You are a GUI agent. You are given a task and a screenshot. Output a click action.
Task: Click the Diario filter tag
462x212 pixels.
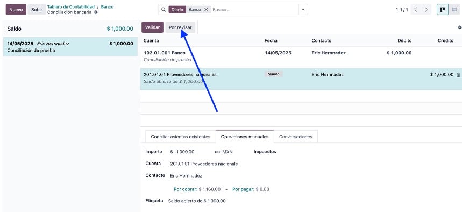coord(177,10)
